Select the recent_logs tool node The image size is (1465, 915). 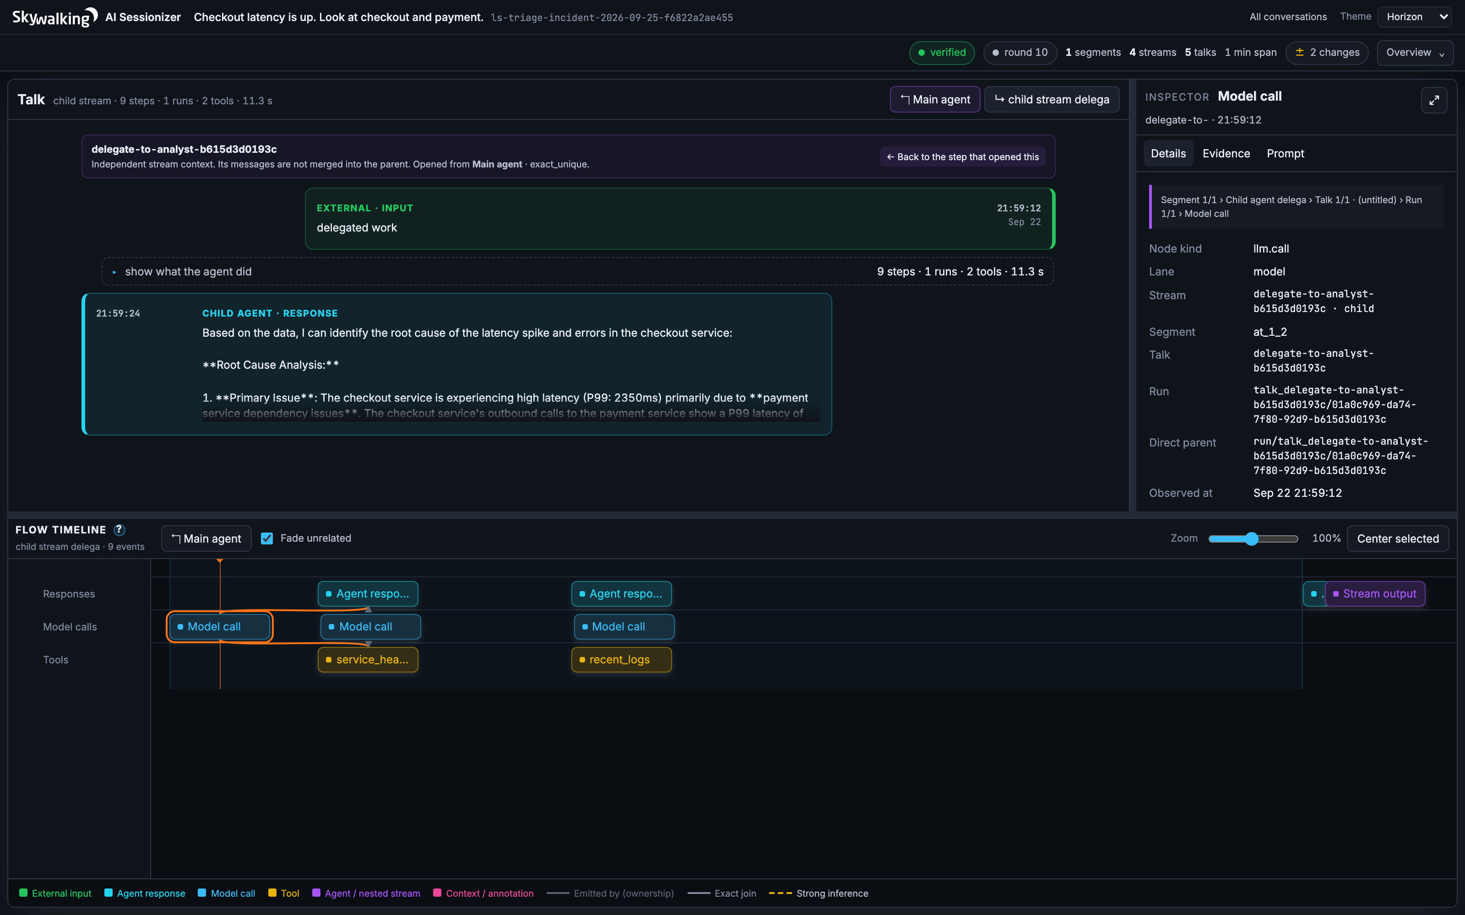pyautogui.click(x=622, y=660)
